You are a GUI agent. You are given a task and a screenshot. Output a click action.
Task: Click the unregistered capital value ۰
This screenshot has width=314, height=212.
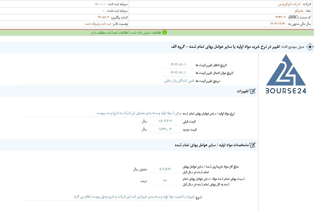pos(104,11)
